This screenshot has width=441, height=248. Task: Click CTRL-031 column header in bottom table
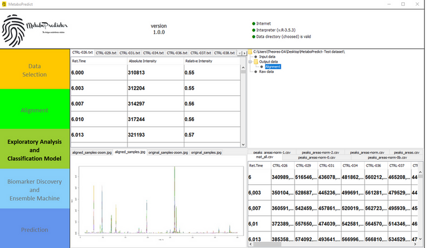[x=330, y=165]
